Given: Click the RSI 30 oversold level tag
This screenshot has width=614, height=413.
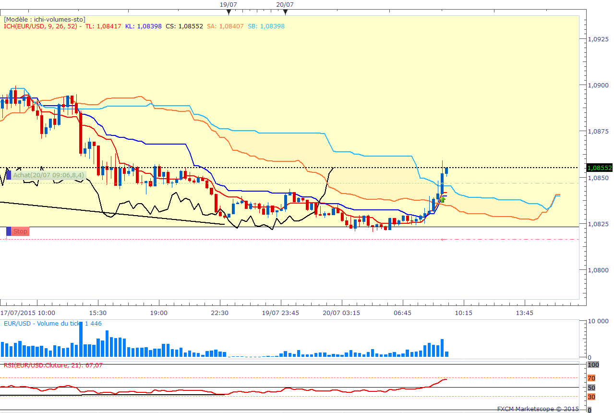Looking at the screenshot, I should (591, 397).
